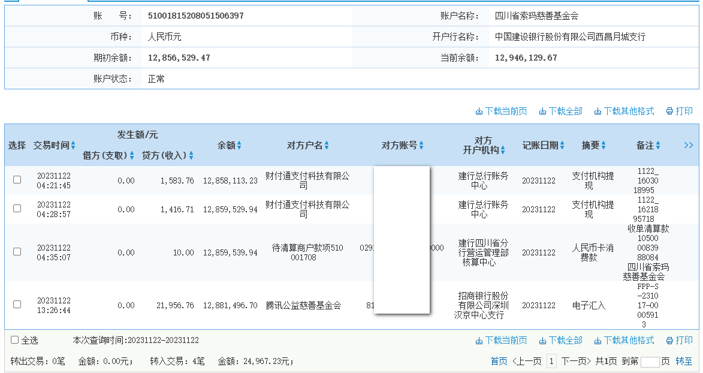Click bottom 下载其他格式 link
This screenshot has width=703, height=373.
624,340
